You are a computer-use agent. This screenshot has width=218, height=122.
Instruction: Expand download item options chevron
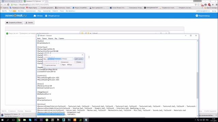pos(22,115)
